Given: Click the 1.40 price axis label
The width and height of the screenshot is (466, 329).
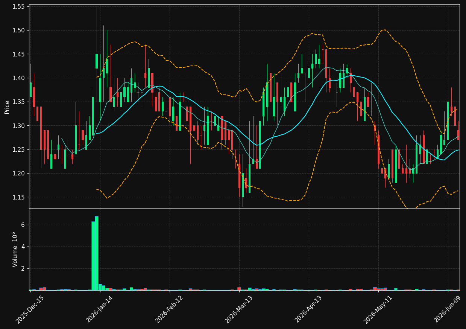Looking at the screenshot, I should (x=18, y=78).
